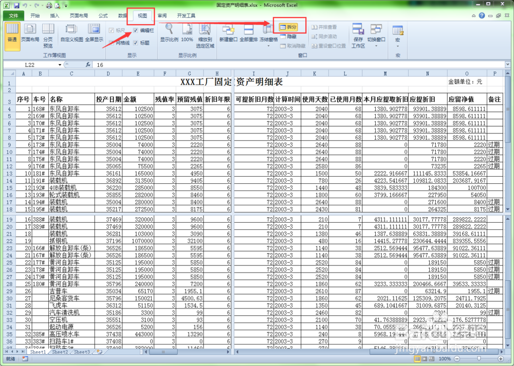This screenshot has height=366, width=514.
Task: Click the Print Preview magnifier icon
Action: [x=58, y=6]
